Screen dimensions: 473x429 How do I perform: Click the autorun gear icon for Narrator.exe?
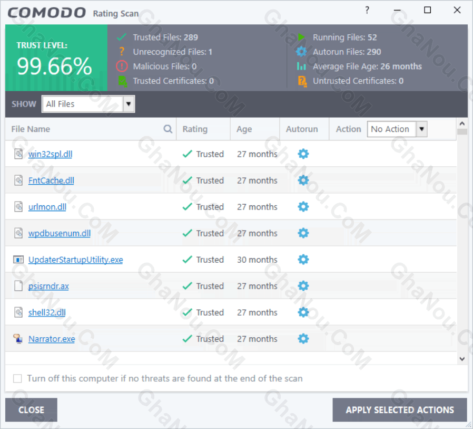point(303,339)
